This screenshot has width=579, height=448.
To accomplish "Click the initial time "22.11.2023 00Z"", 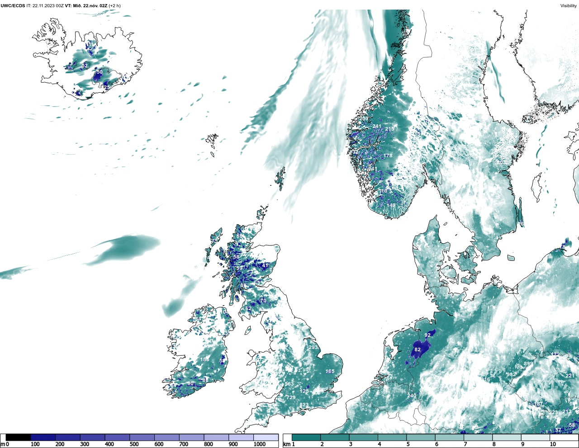I will pyautogui.click(x=48, y=6).
